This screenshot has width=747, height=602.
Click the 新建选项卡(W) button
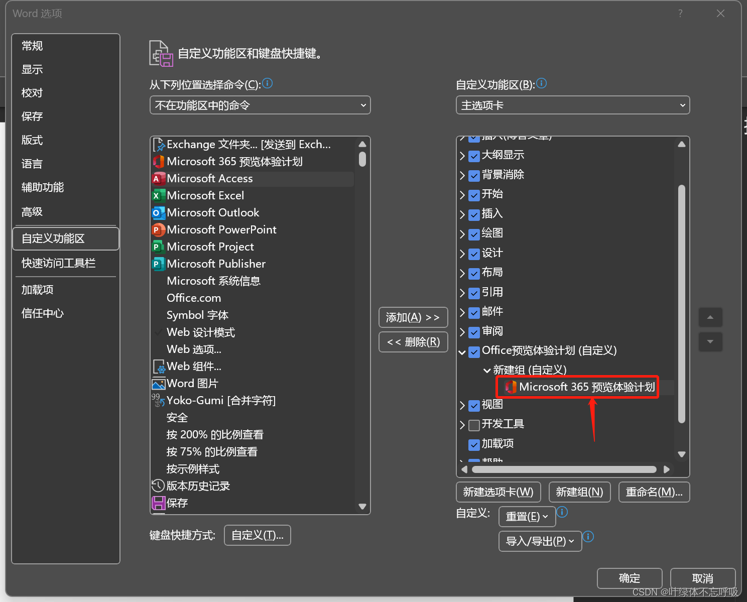pos(499,492)
